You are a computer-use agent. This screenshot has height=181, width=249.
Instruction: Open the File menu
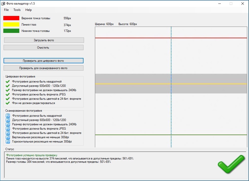click(x=6, y=10)
